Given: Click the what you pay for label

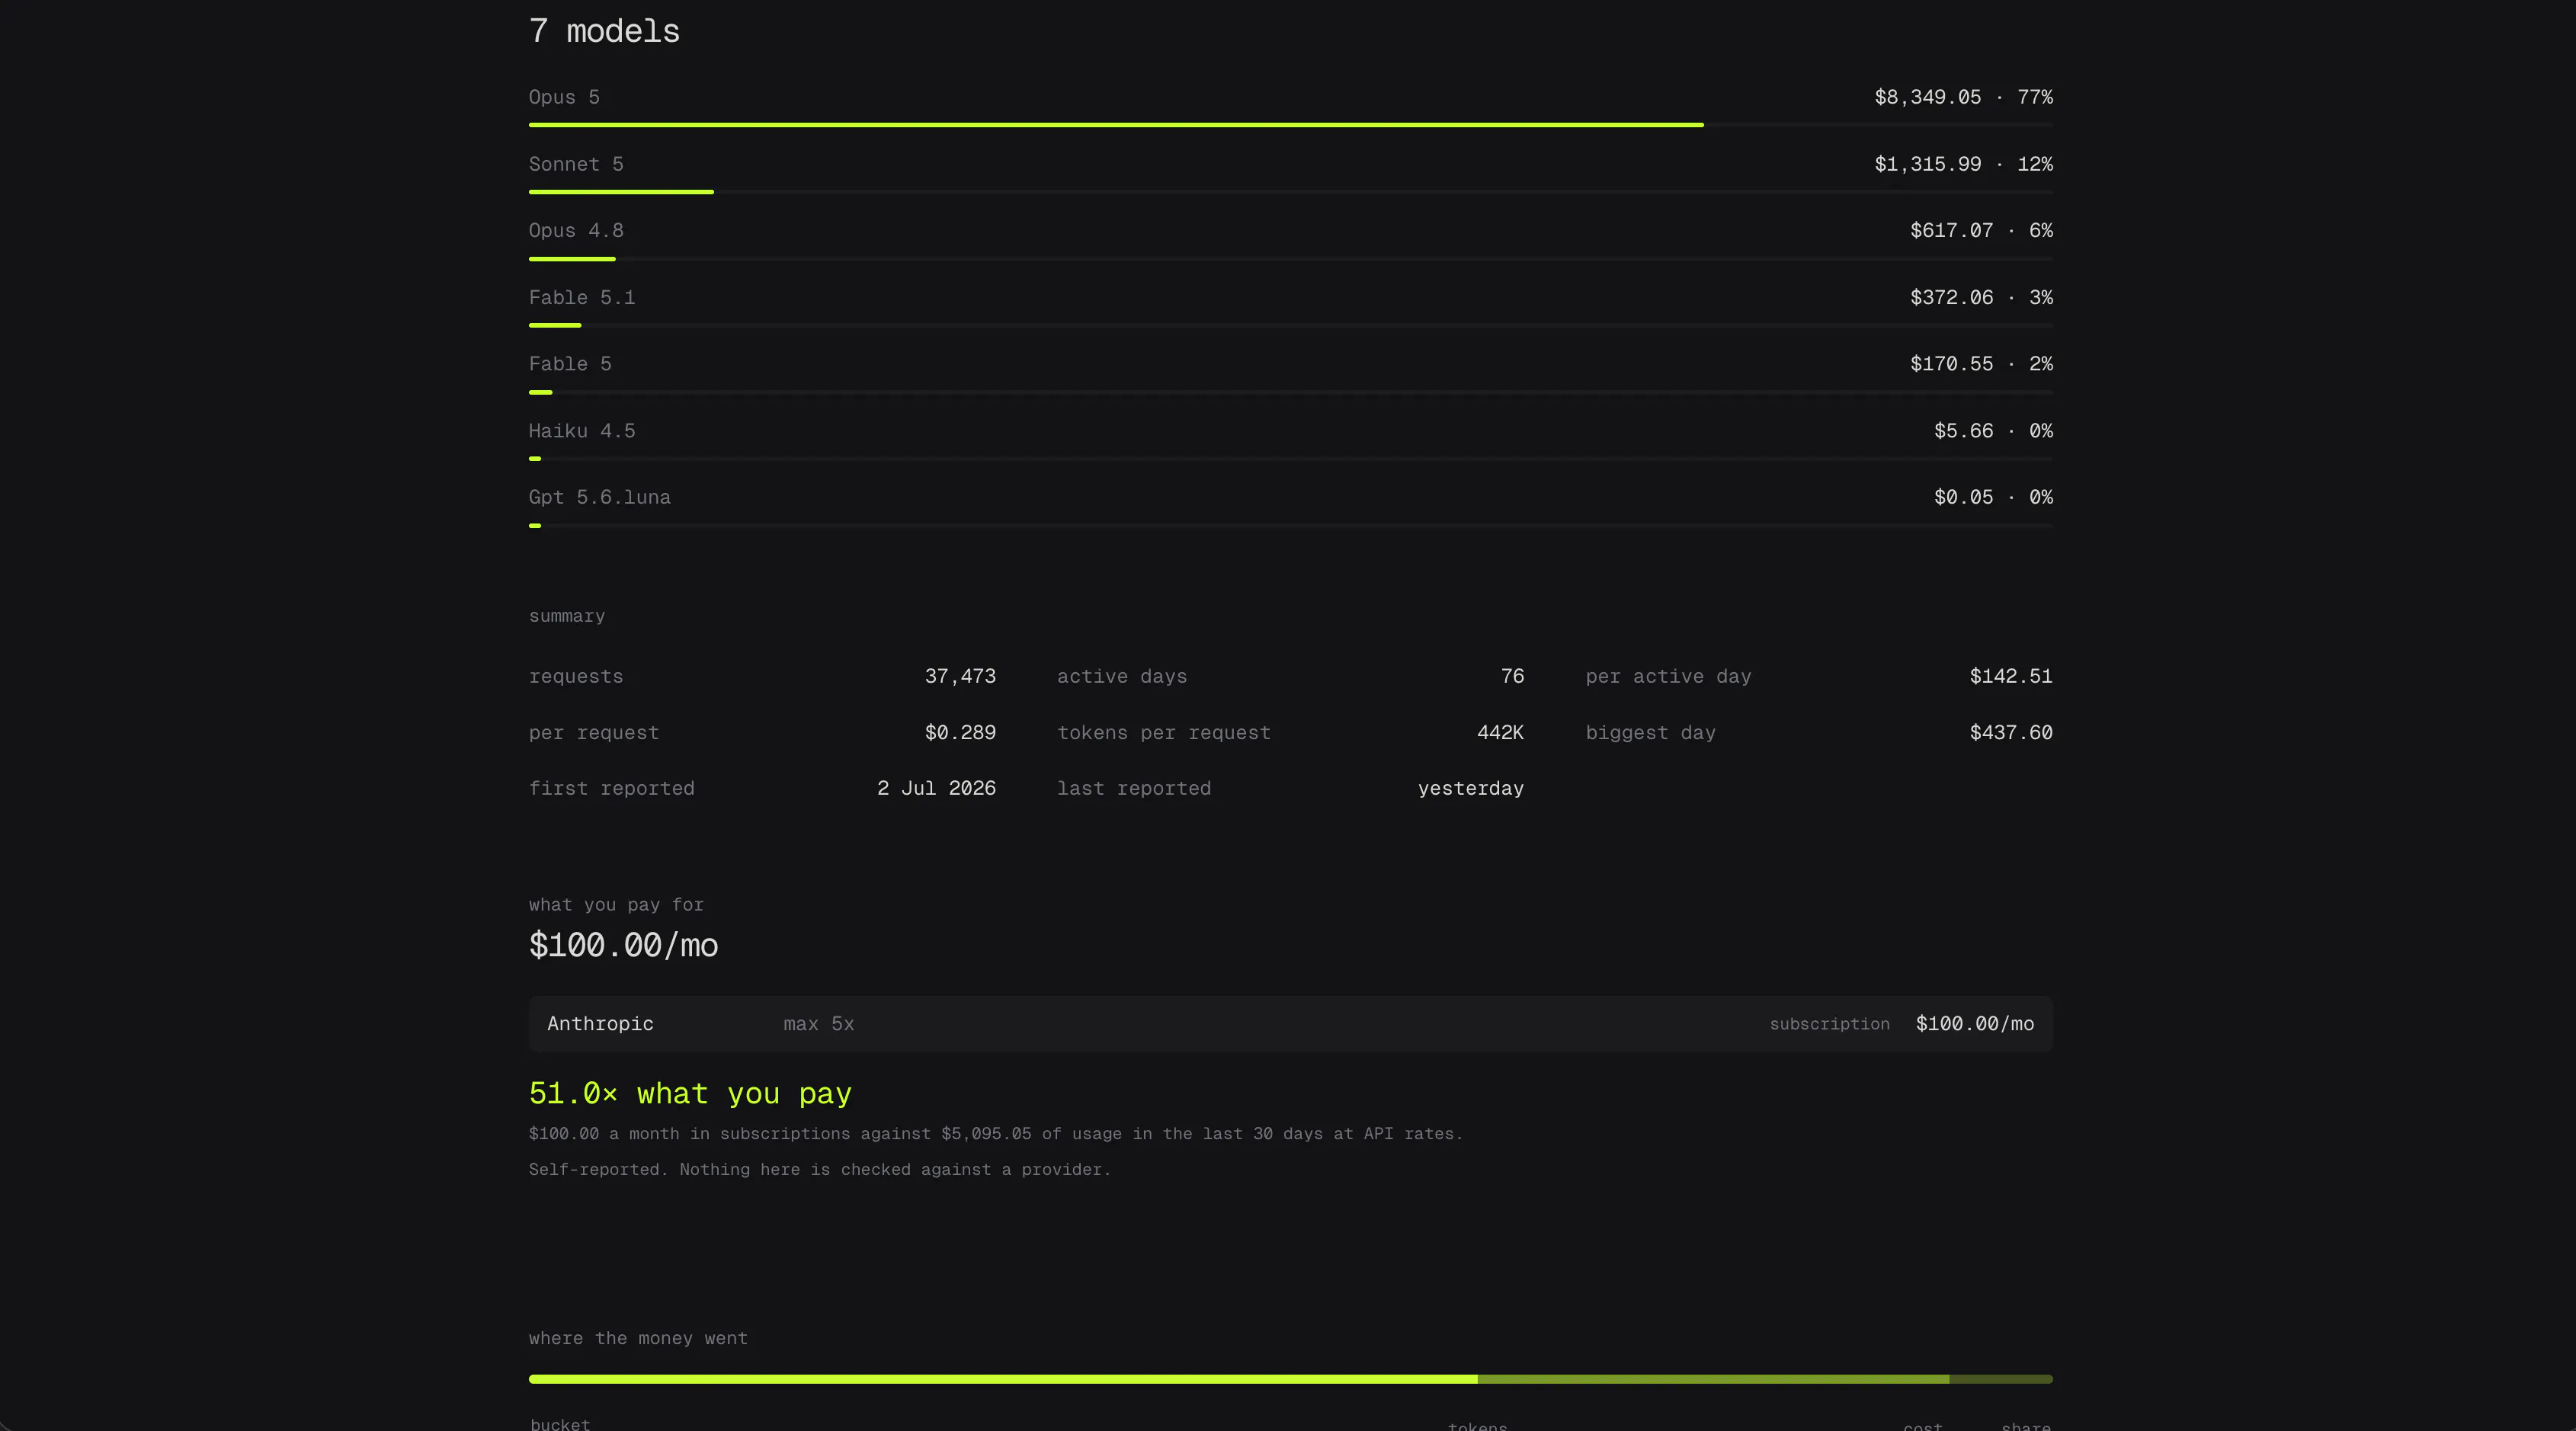Looking at the screenshot, I should click(x=616, y=905).
